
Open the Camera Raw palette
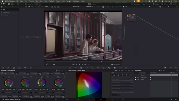3,68
